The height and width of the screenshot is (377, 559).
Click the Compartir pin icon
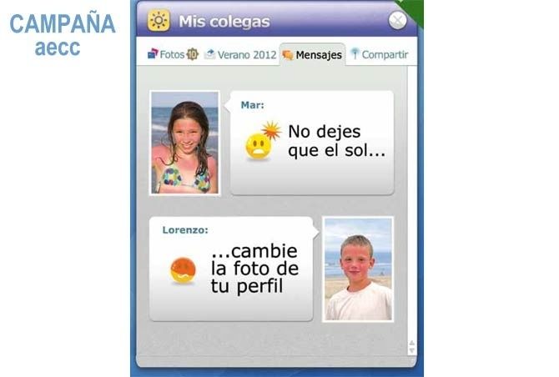355,54
